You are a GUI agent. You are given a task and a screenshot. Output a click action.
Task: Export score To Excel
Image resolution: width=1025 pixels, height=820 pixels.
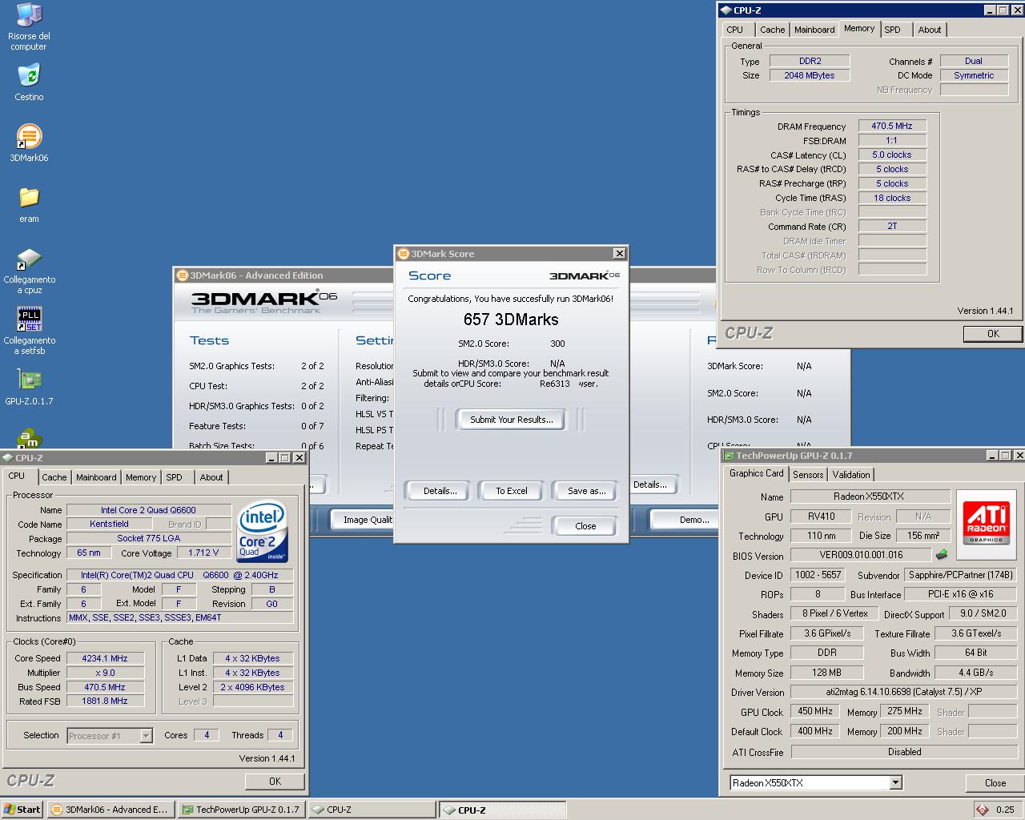point(511,491)
